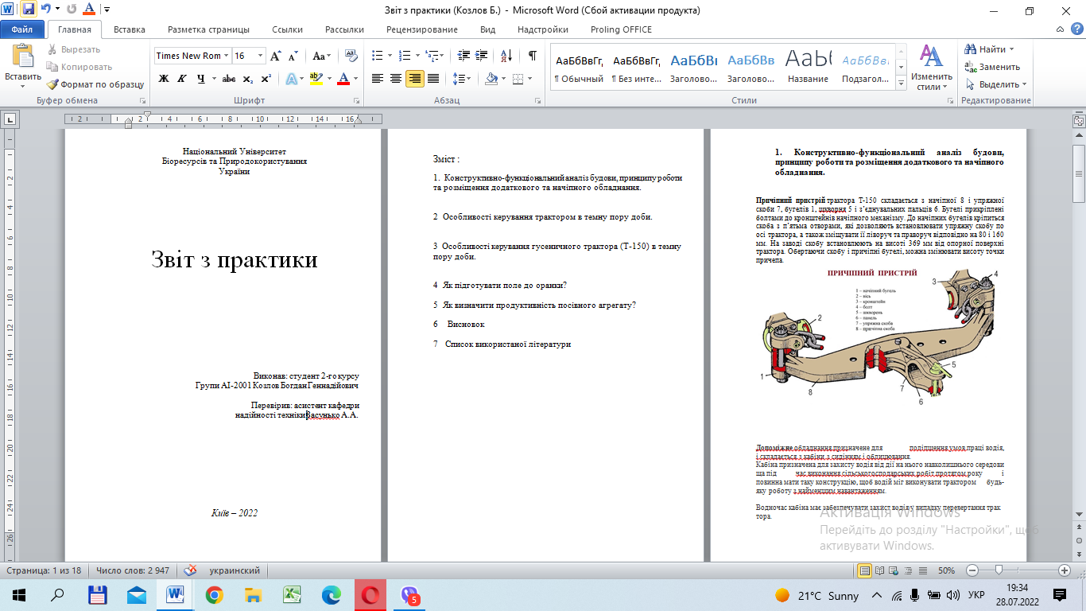This screenshot has height=611, width=1086.
Task: Click the Paste (Вставить) clipboard icon
Action: pos(22,57)
